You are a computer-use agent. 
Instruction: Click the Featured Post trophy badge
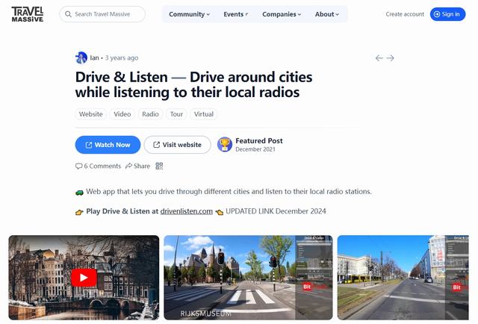225,144
